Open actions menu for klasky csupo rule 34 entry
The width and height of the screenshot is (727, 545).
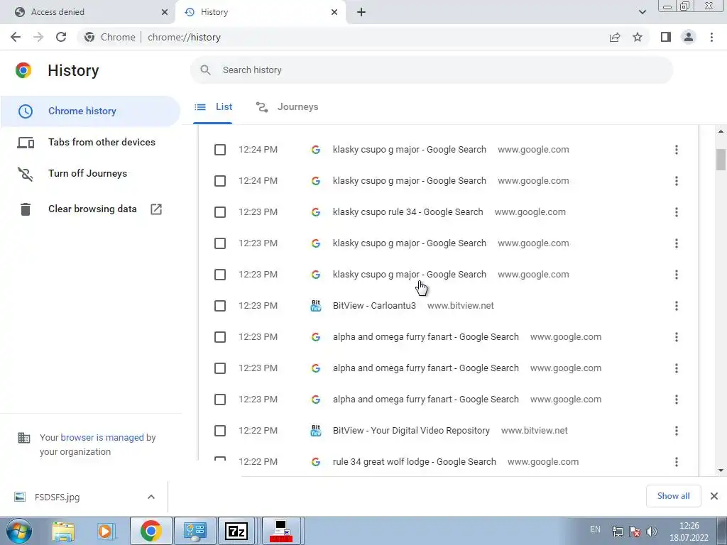click(x=677, y=212)
